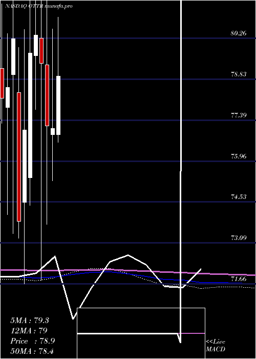The width and height of the screenshot is (256, 359).
Task: Click the Price : 78.9 readout
Action: pos(33,341)
